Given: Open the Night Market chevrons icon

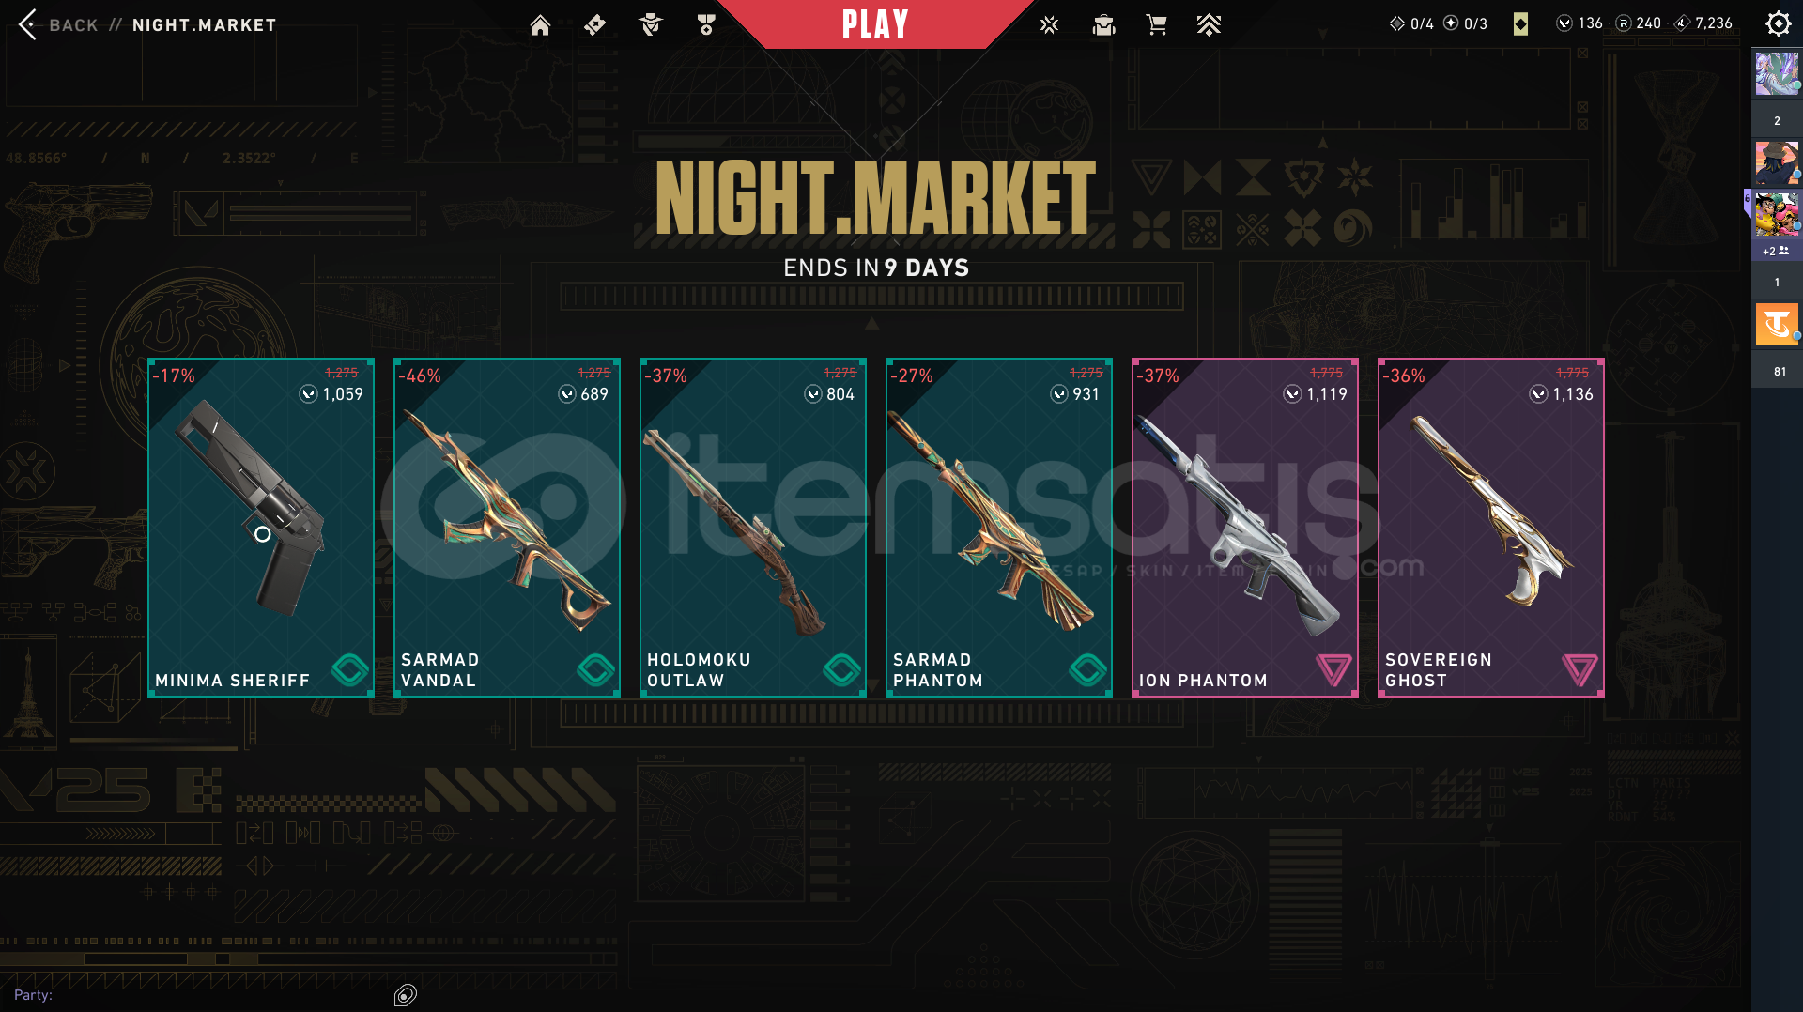Looking at the screenshot, I should [x=1209, y=25].
